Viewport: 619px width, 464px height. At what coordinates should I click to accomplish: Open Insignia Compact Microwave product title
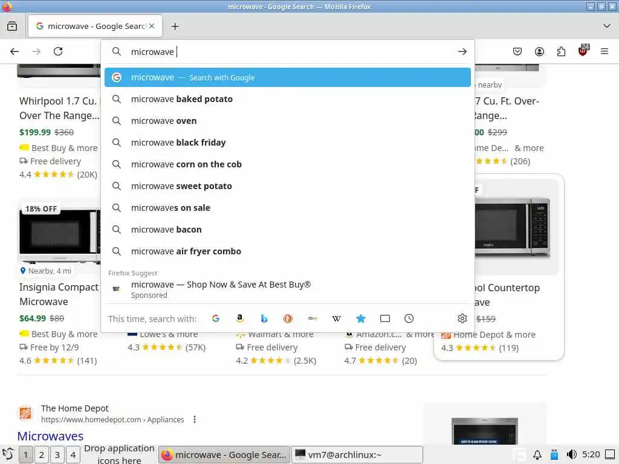[59, 294]
